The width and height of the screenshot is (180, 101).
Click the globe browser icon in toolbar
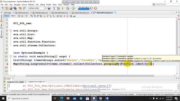(x=49, y=8)
